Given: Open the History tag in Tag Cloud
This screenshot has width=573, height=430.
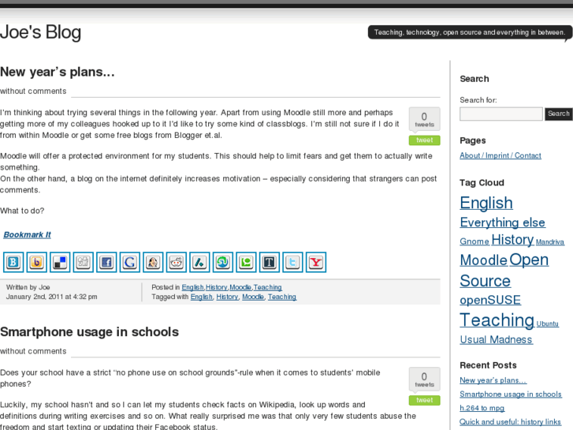Looking at the screenshot, I should tap(512, 240).
